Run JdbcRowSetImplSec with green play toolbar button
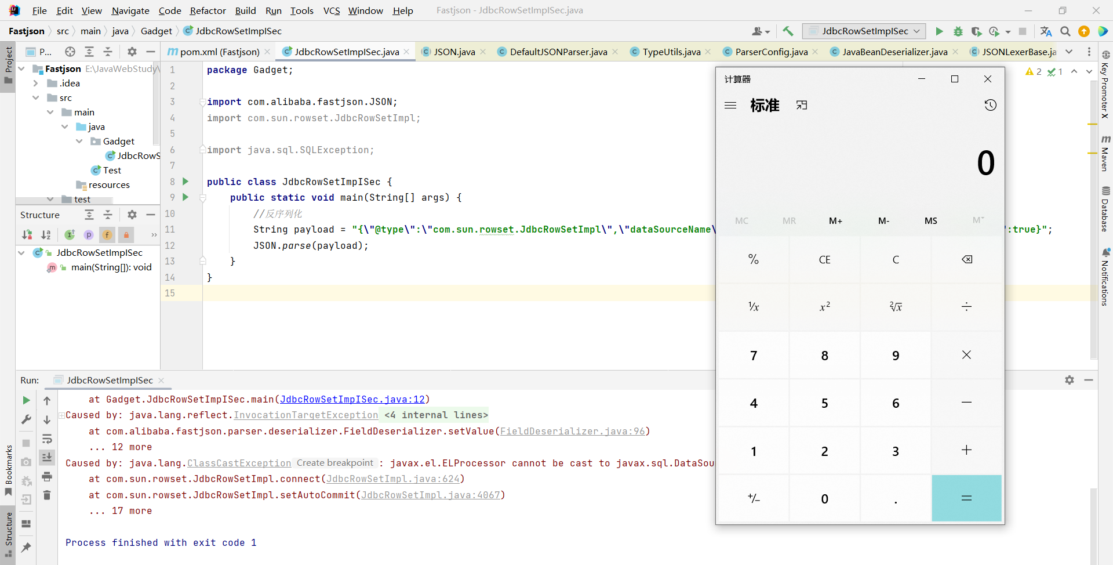The width and height of the screenshot is (1113, 565). [x=939, y=31]
